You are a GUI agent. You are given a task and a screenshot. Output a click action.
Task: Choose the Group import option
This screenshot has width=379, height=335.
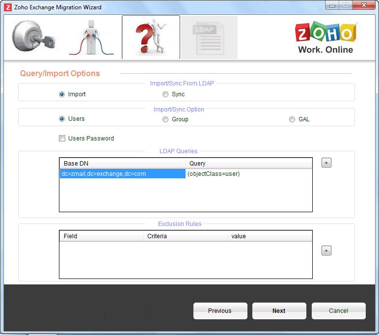tap(165, 119)
